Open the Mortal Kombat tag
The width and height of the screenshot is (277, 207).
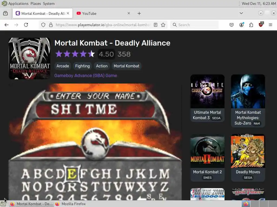(x=127, y=66)
